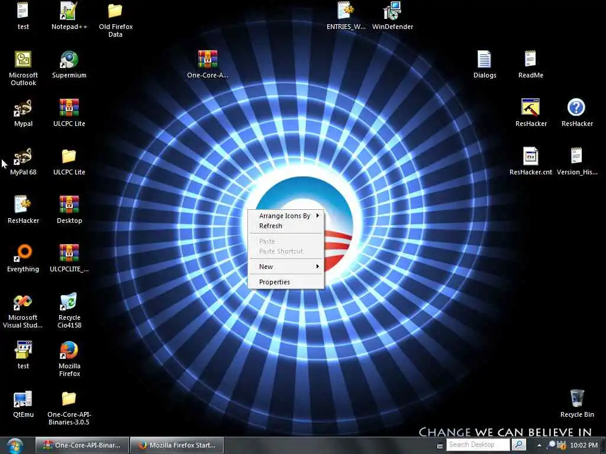606x454 pixels.
Task: Open the on-screen keyboard taskbar icon
Action: 440,446
